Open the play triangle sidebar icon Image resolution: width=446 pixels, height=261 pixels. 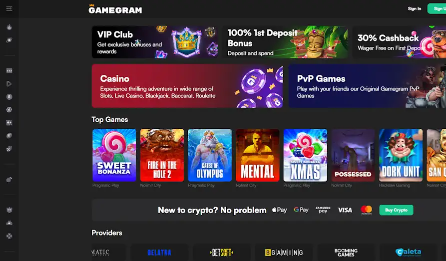pos(9,83)
